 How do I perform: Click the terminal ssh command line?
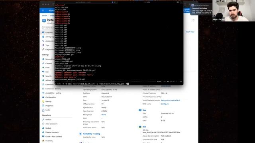point(92,84)
